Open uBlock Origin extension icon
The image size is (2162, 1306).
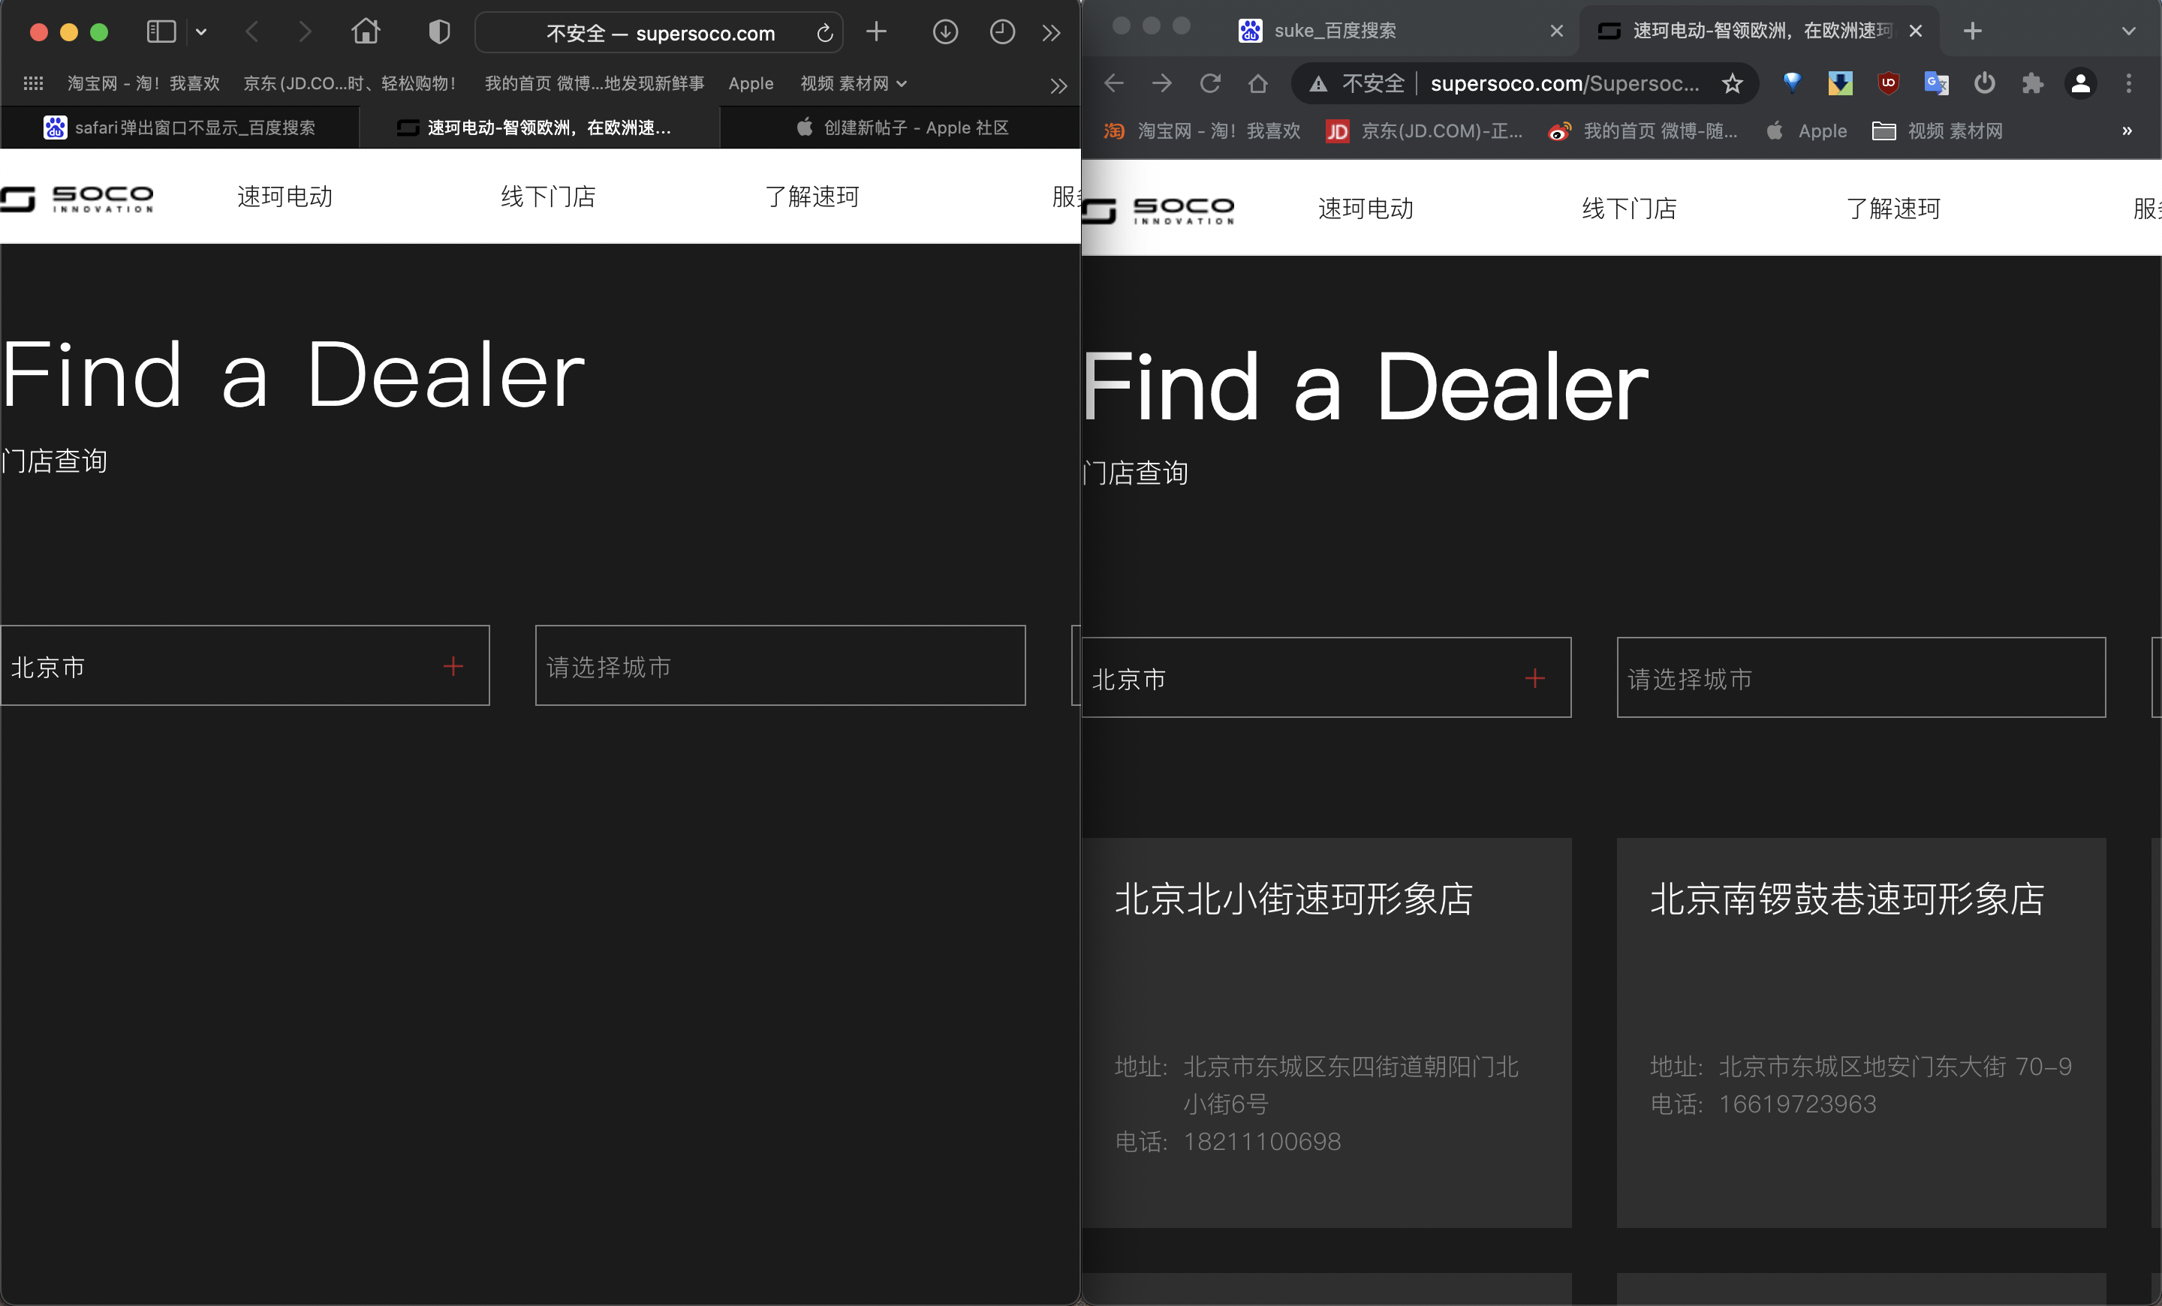pos(1888,83)
